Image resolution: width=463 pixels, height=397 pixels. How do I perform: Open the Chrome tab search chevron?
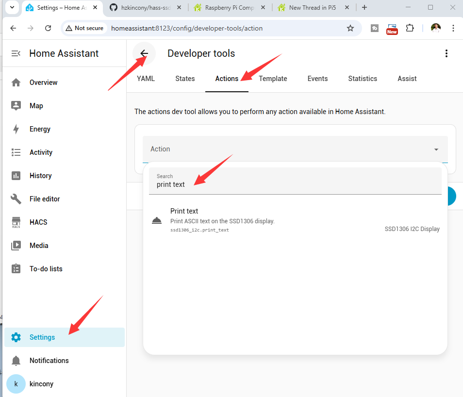(x=12, y=7)
